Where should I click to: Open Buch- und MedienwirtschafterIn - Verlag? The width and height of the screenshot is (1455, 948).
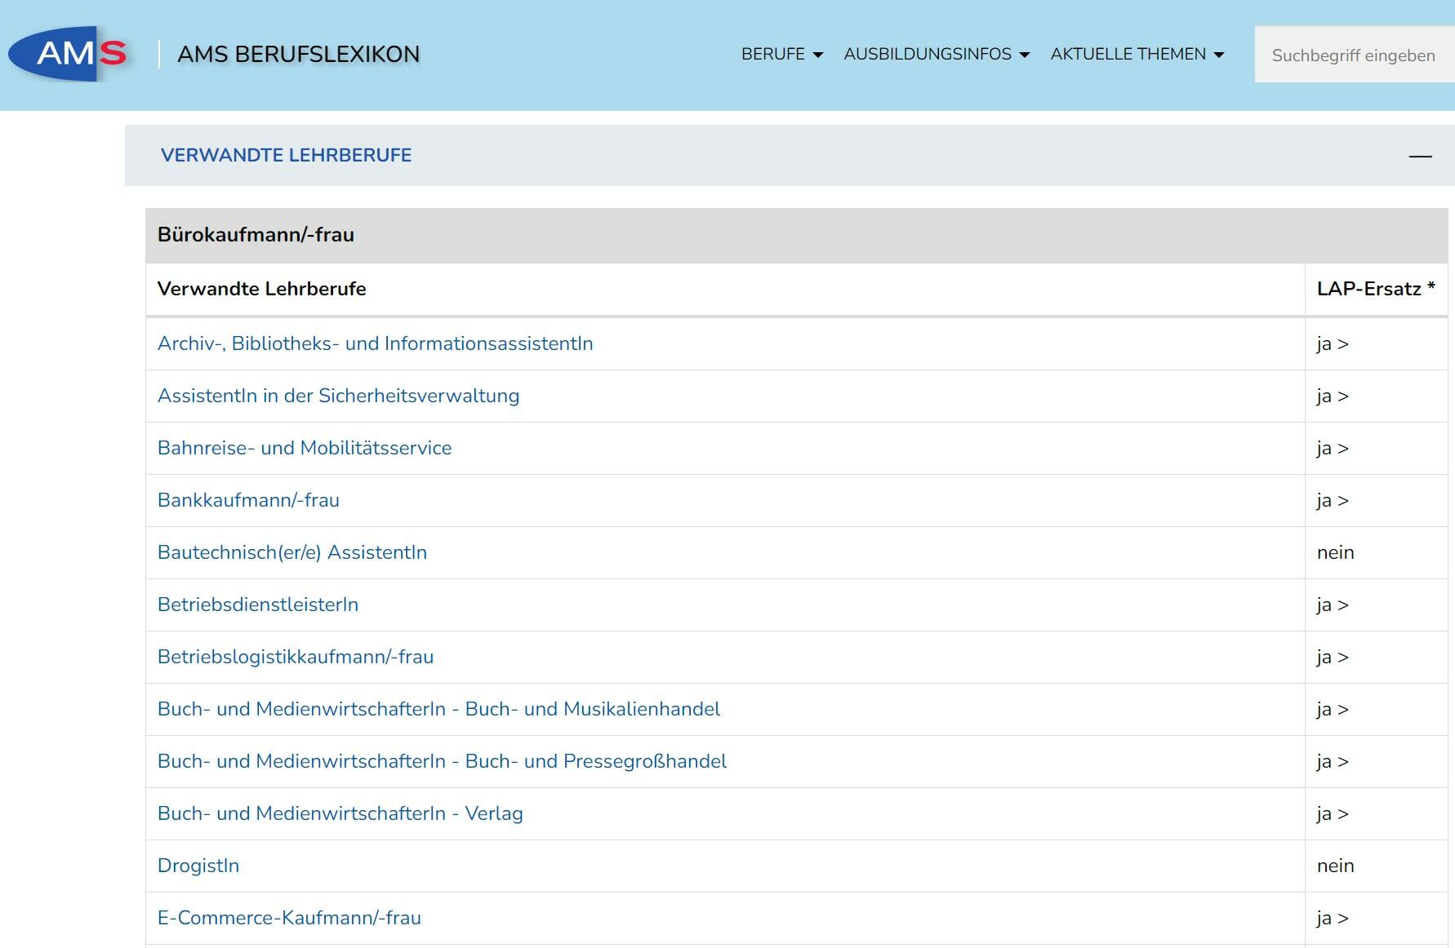340,813
